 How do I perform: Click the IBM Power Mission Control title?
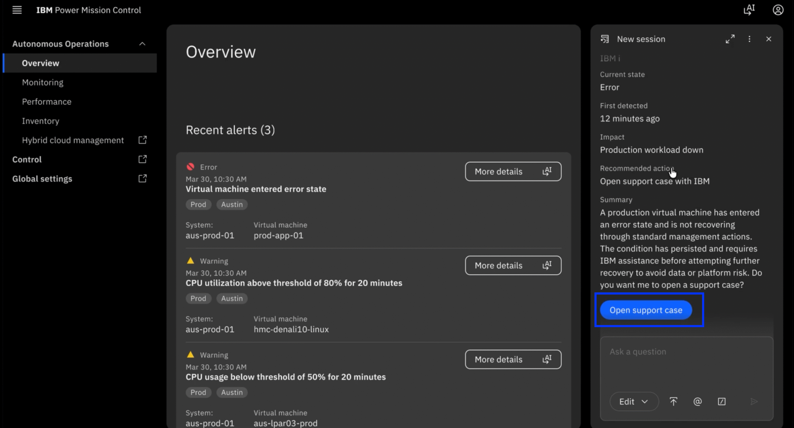[88, 10]
